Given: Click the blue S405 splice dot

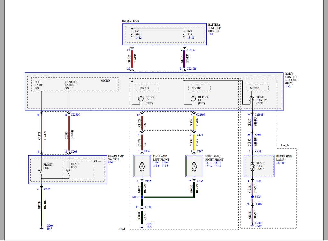Looking at the screenshot, I should [x=252, y=197].
